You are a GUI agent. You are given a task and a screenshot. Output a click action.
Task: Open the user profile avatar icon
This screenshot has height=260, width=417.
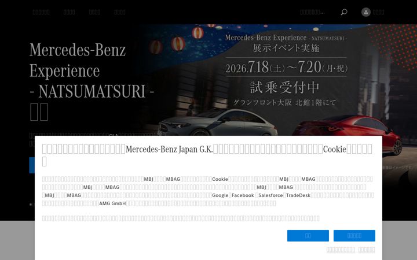point(366,12)
